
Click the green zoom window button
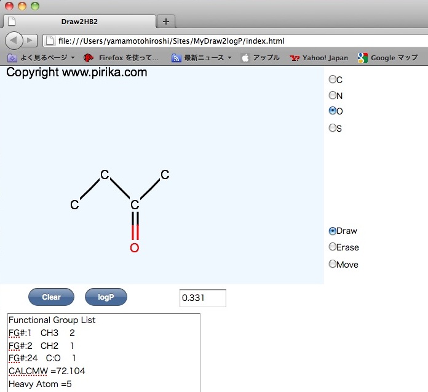(35, 6)
